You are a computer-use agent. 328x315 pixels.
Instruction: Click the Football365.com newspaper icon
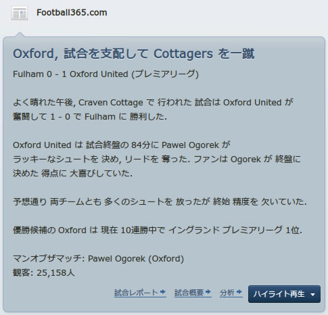coord(20,14)
